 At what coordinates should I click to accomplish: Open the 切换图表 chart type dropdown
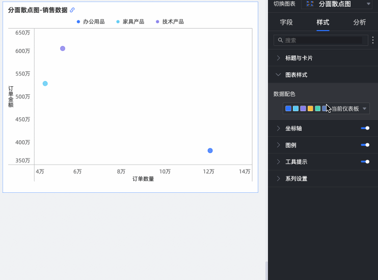click(x=337, y=4)
